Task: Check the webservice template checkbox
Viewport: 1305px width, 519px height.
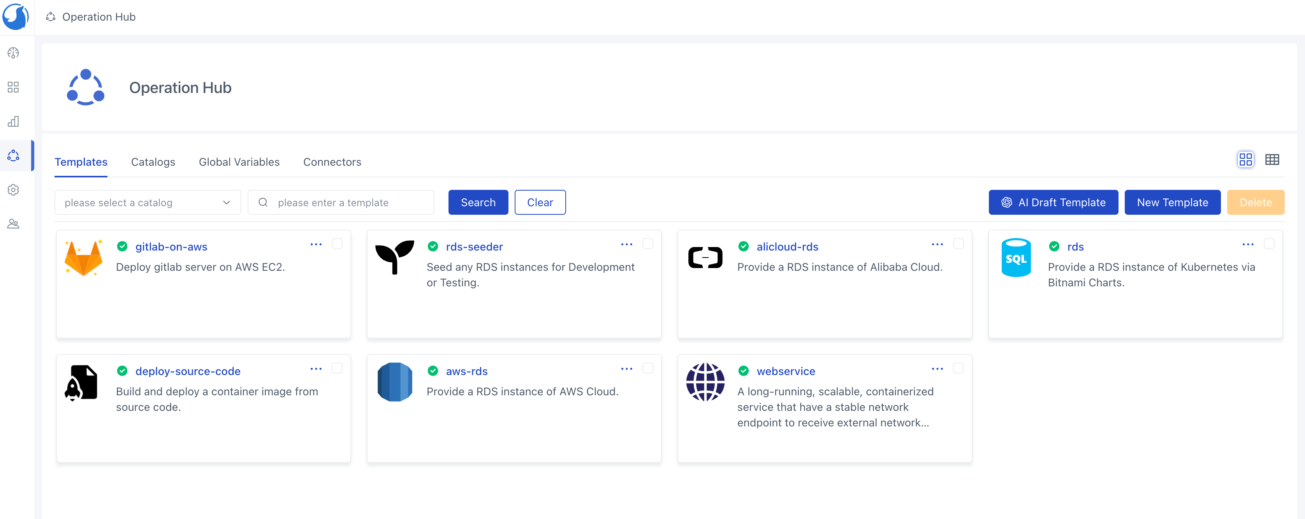Action: coord(958,368)
